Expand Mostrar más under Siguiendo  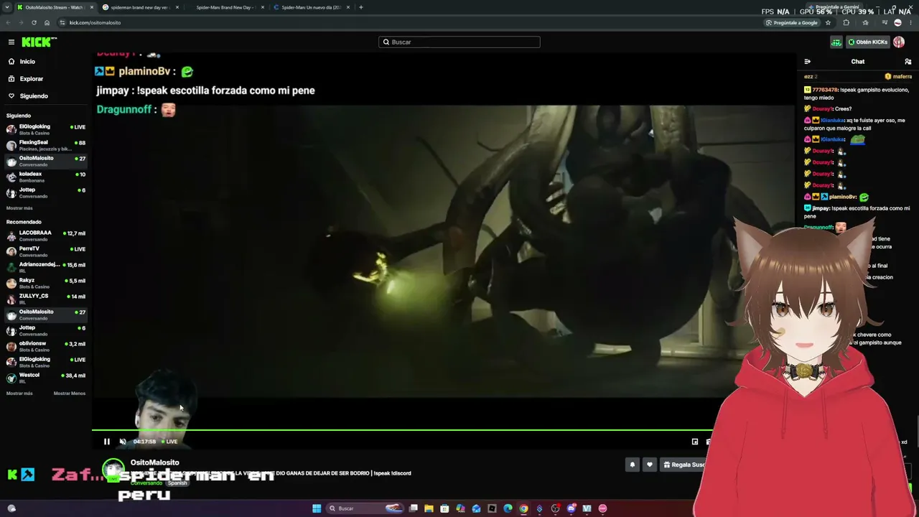pyautogui.click(x=19, y=208)
